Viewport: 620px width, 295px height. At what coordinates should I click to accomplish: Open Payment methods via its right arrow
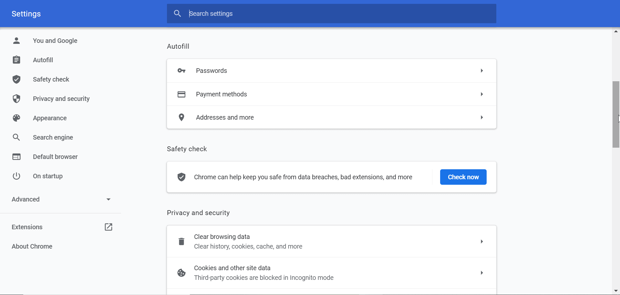(x=482, y=94)
